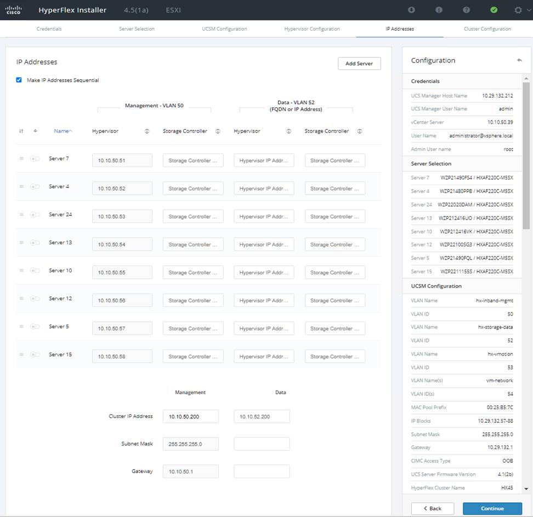Open the UCSM Configuration step

tap(224, 29)
